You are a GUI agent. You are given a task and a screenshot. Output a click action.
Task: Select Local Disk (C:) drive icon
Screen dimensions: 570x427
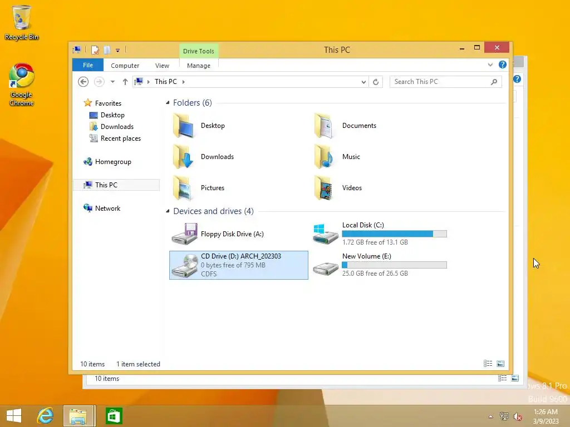tap(326, 234)
